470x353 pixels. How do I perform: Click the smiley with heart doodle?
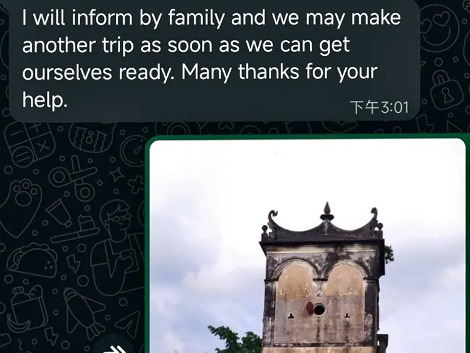pyautogui.click(x=440, y=27)
